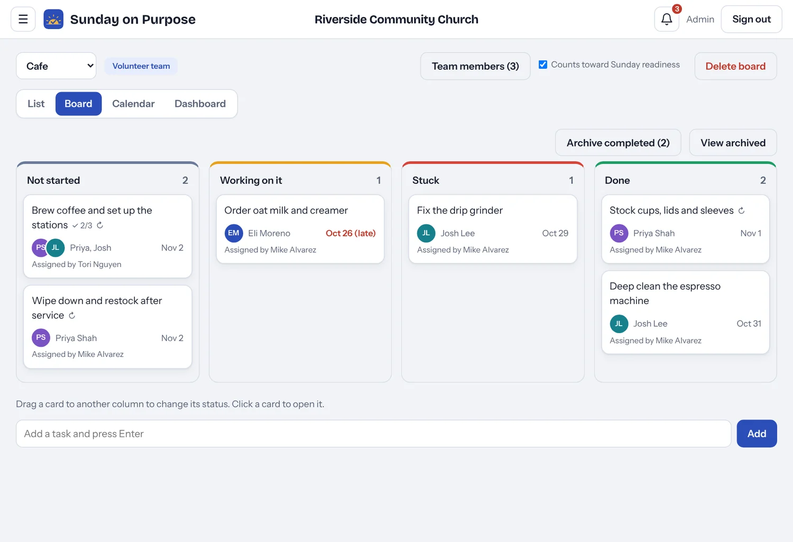The height and width of the screenshot is (542, 793).
Task: Click the Oct 26 (late) due date
Action: click(x=351, y=233)
